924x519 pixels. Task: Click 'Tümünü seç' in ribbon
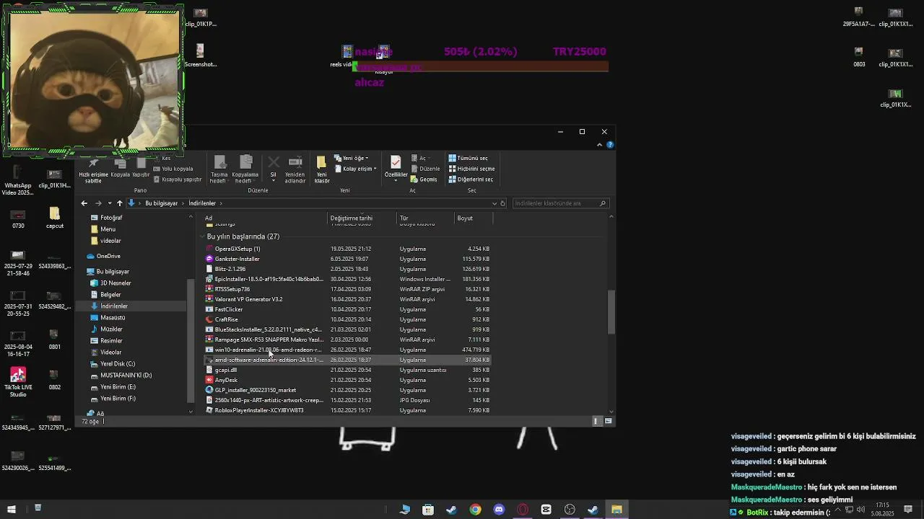(468, 158)
